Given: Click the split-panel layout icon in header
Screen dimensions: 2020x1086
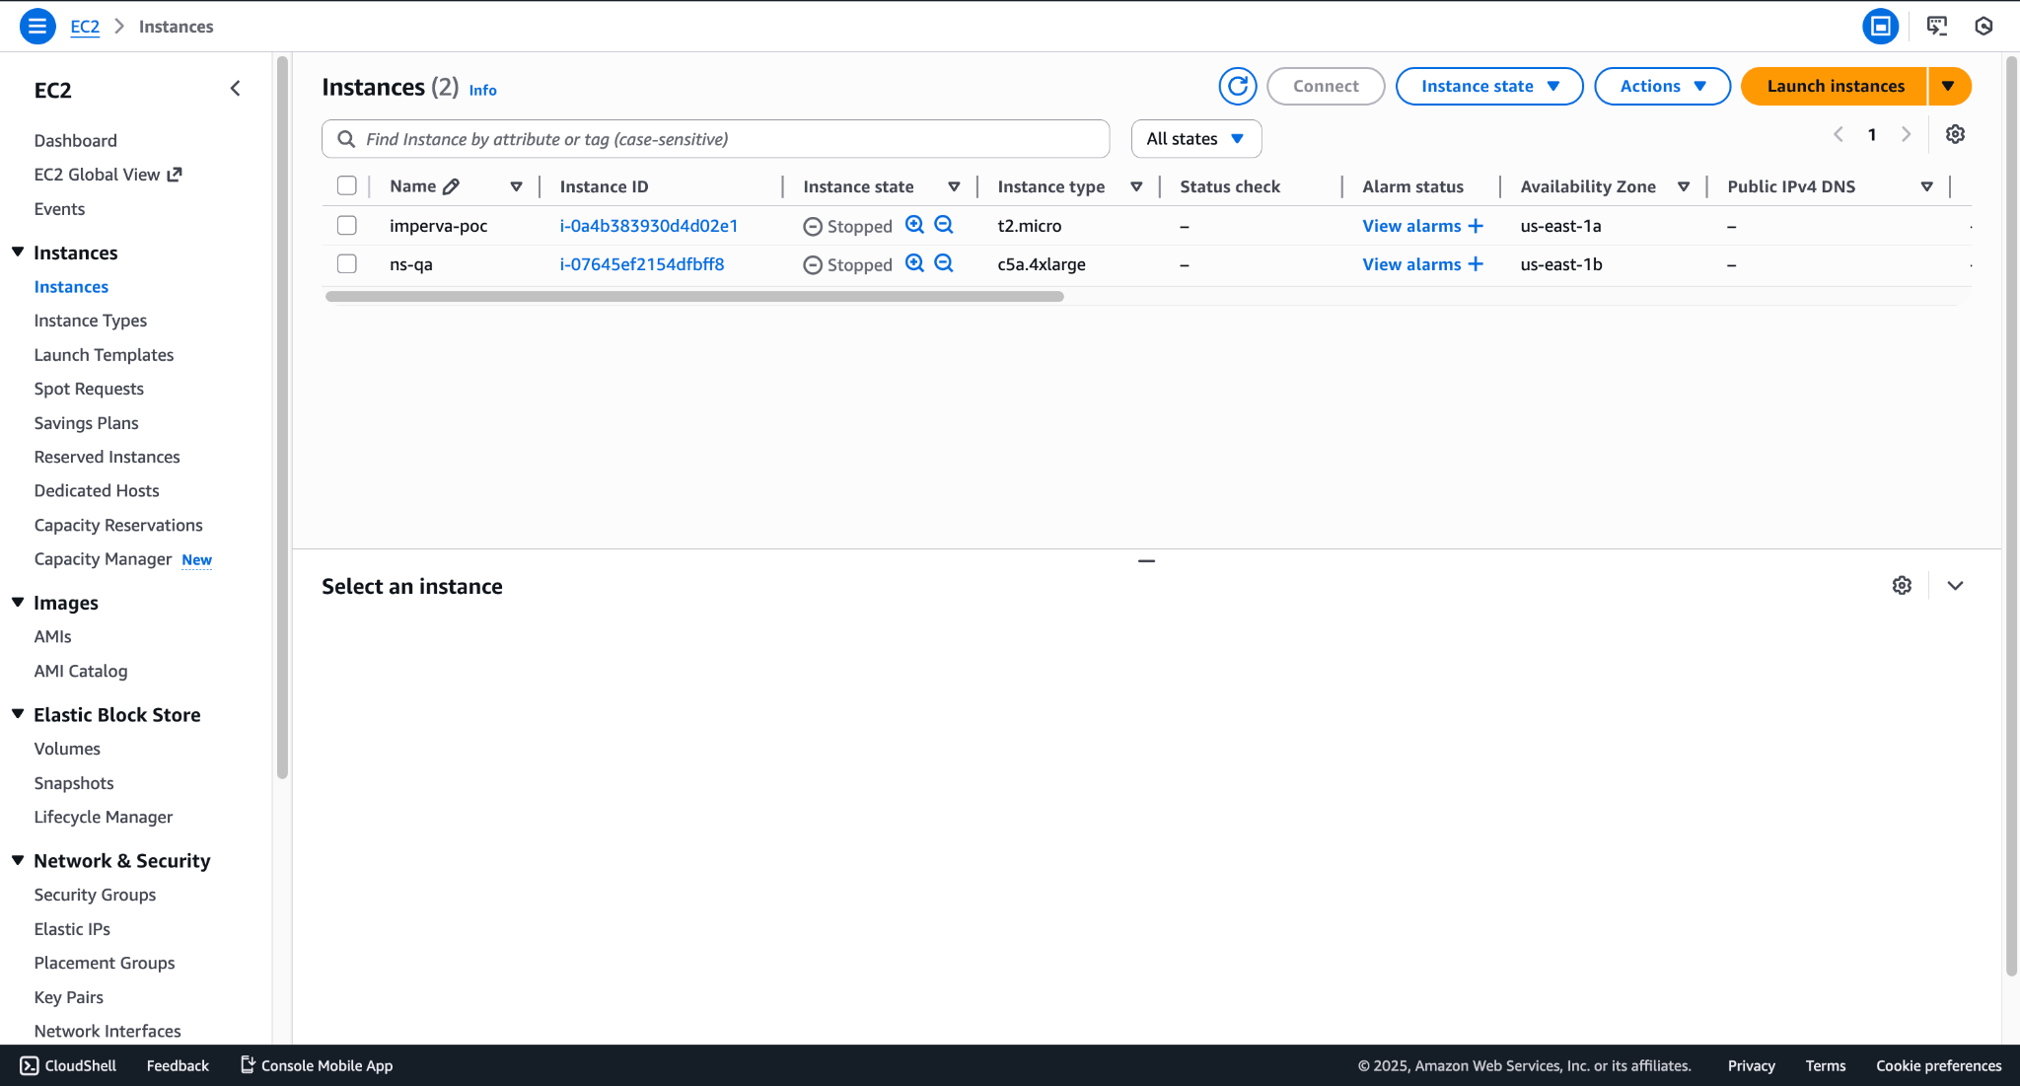Looking at the screenshot, I should (x=1880, y=27).
